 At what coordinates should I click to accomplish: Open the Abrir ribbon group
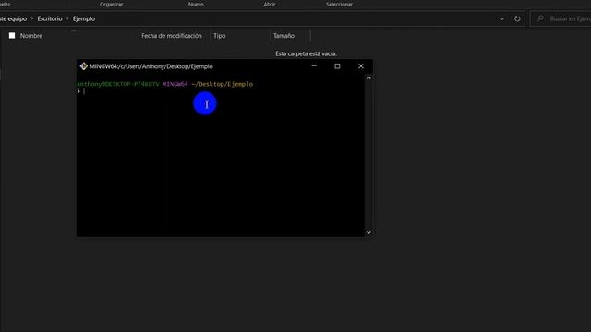click(270, 4)
